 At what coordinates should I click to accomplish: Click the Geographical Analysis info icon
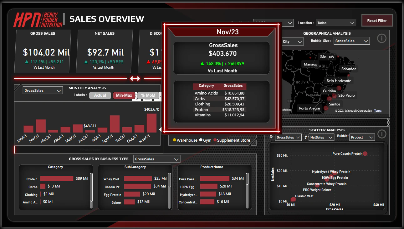[x=381, y=38]
